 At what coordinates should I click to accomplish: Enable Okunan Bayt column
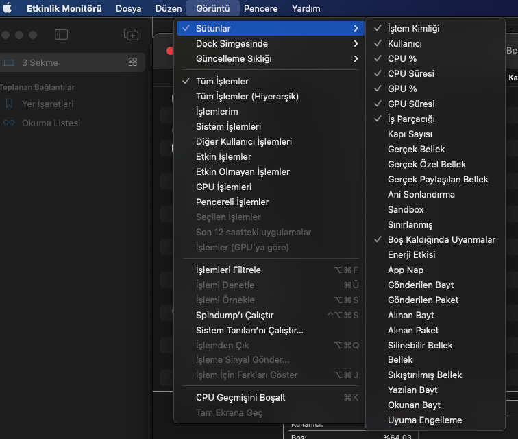coord(435,405)
